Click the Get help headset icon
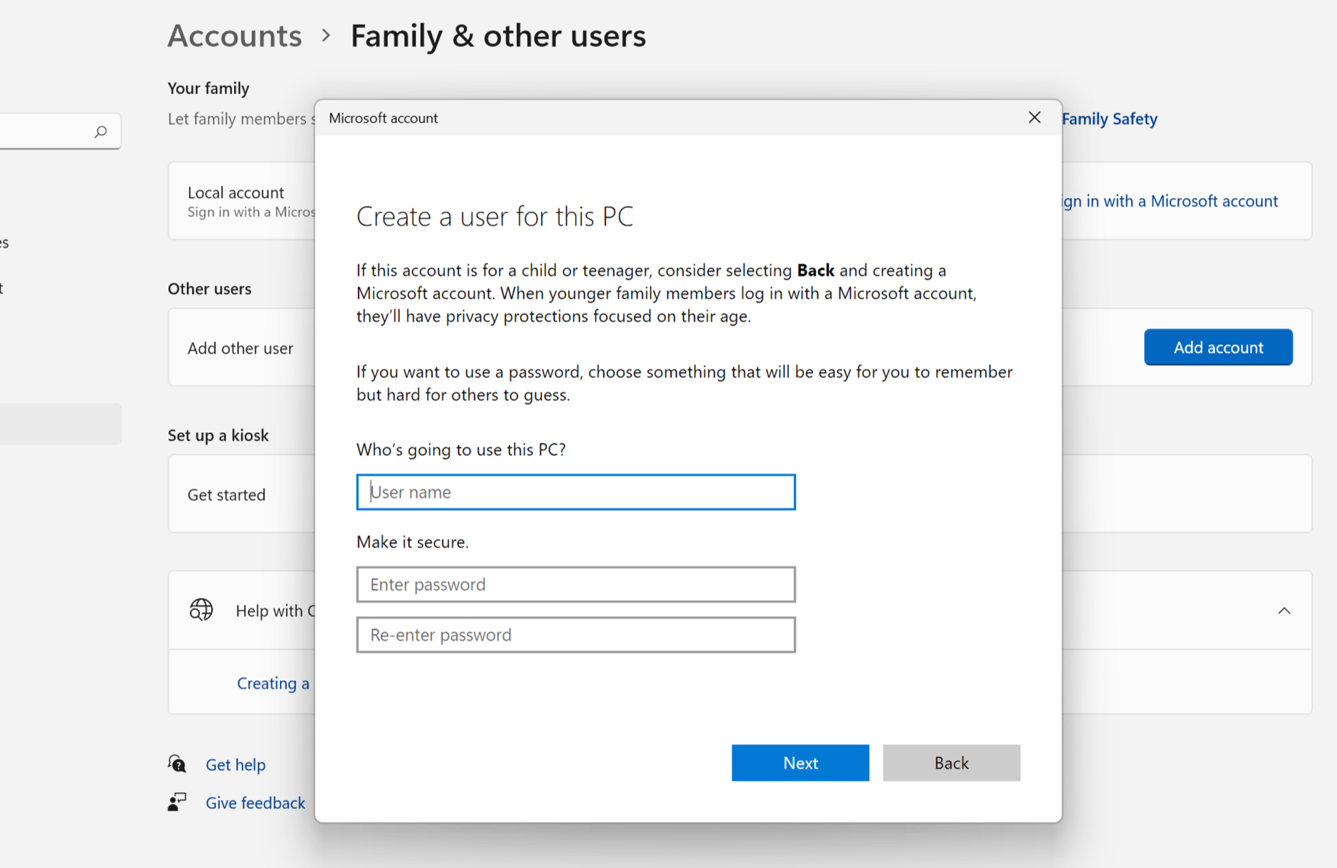The image size is (1337, 868). click(177, 764)
